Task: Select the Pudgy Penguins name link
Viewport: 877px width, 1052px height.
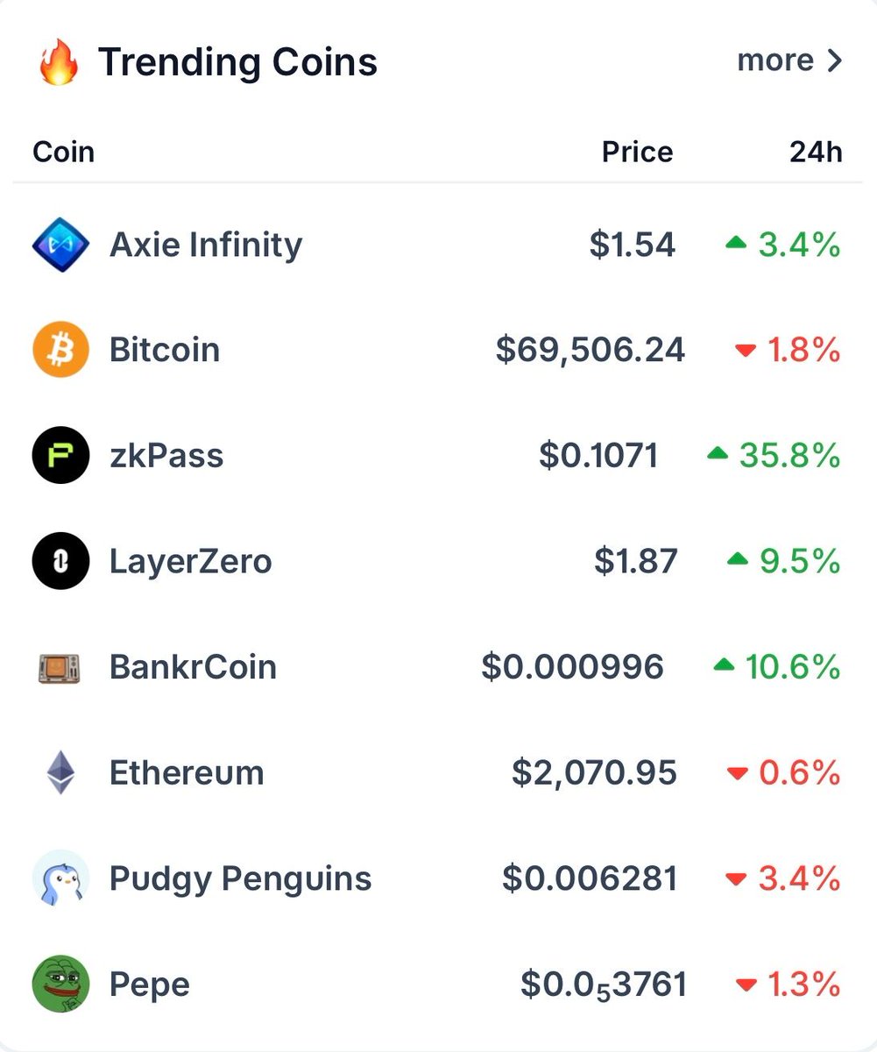Action: 241,878
